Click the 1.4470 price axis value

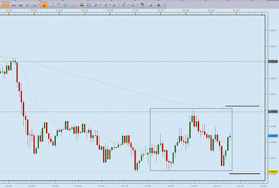tap(273, 158)
